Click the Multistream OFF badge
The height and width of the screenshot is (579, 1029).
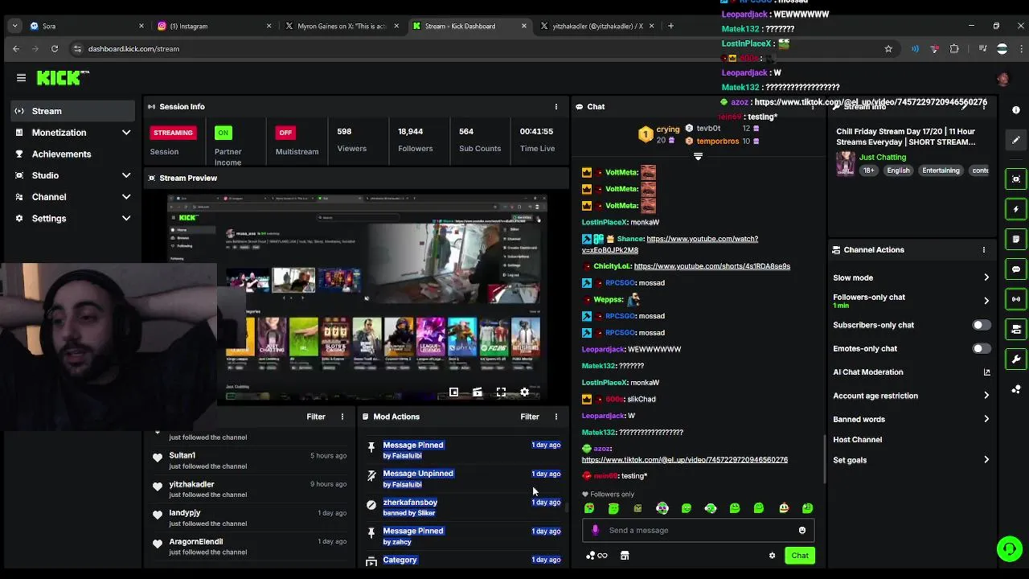[x=285, y=133]
